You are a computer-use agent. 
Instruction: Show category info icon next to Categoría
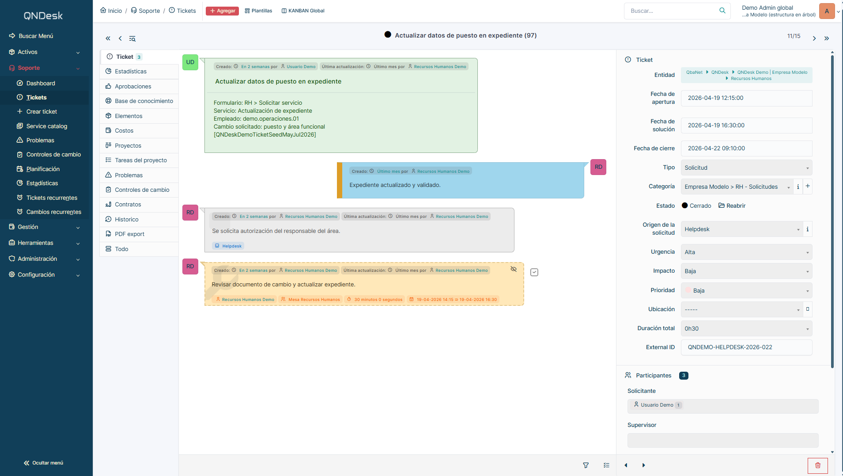798,187
